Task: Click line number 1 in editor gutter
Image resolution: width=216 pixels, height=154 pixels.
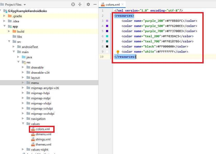Action: [102, 11]
